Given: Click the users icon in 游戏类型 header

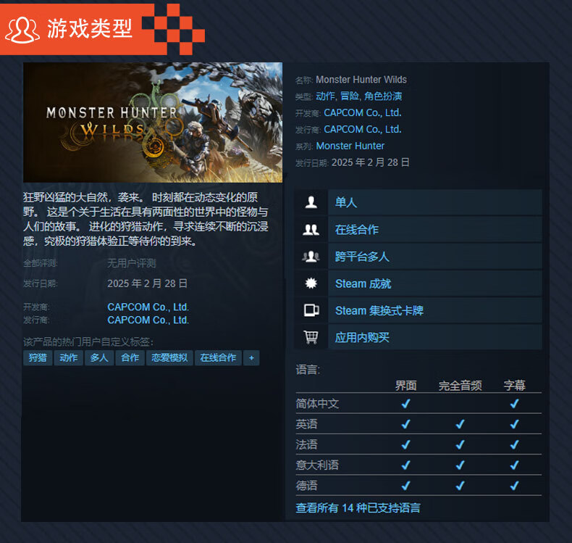Looking at the screenshot, I should 22,30.
